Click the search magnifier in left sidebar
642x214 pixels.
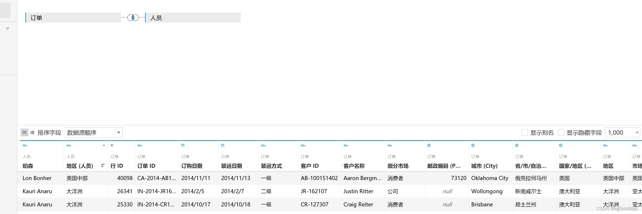click(8, 28)
